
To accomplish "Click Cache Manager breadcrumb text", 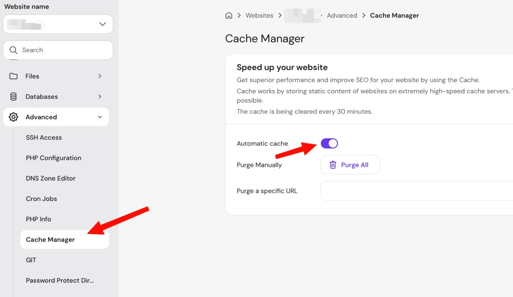I will [394, 15].
